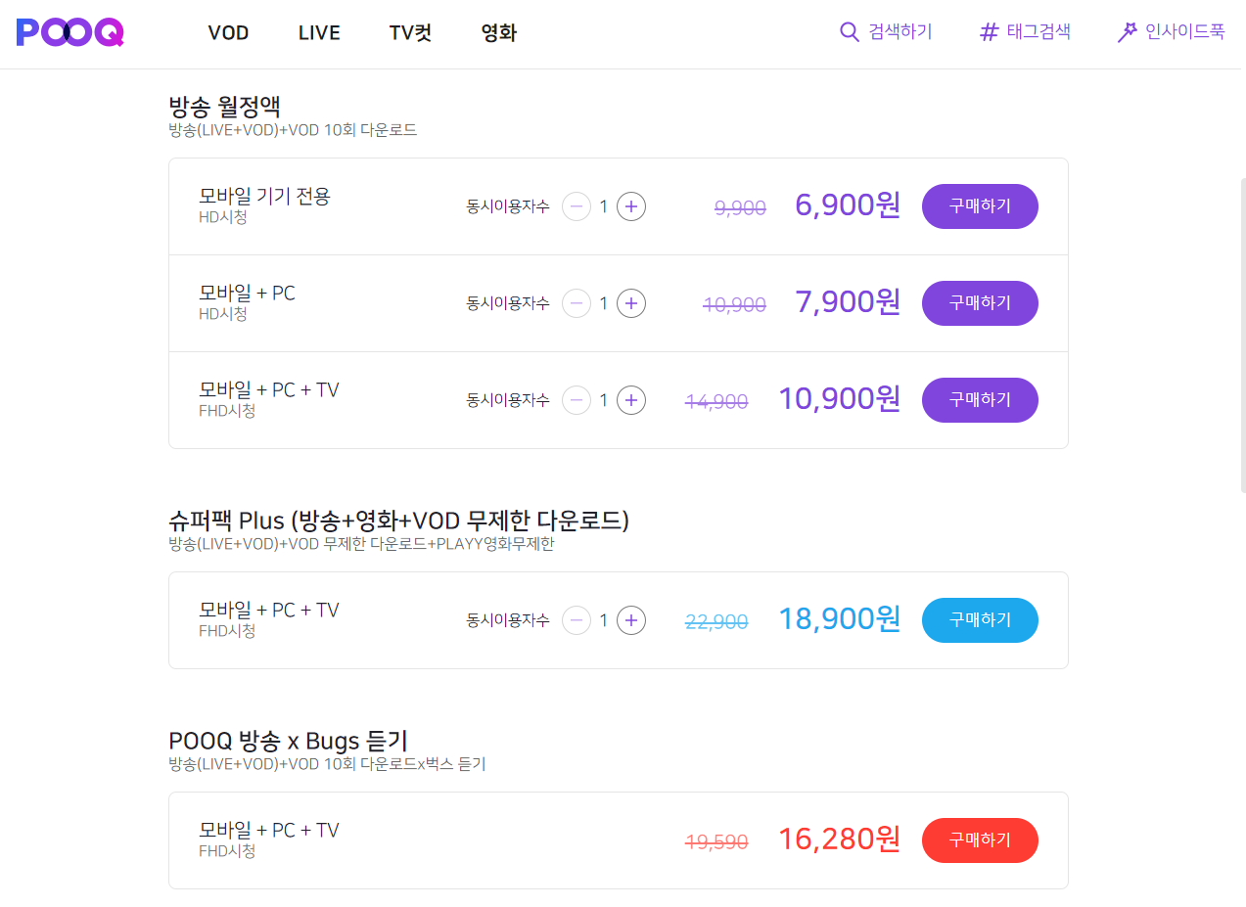1246x907 pixels.
Task: Click the magnifier search icon
Action: pos(849,32)
